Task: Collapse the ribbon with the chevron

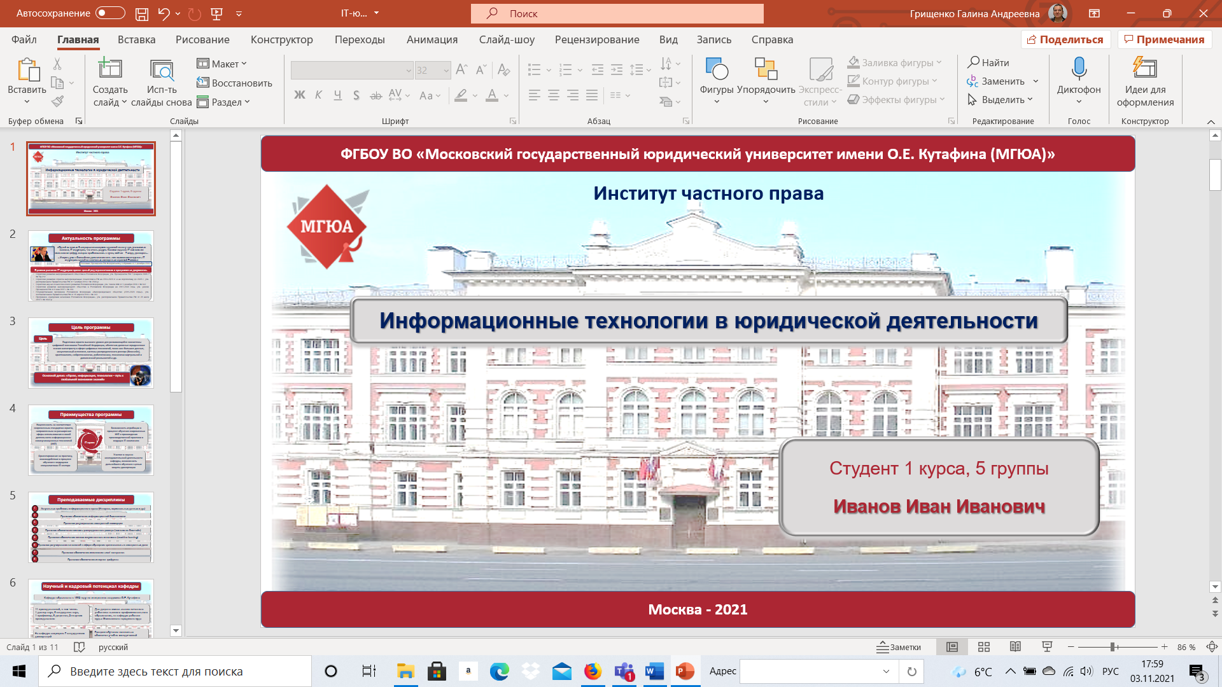Action: click(1211, 121)
